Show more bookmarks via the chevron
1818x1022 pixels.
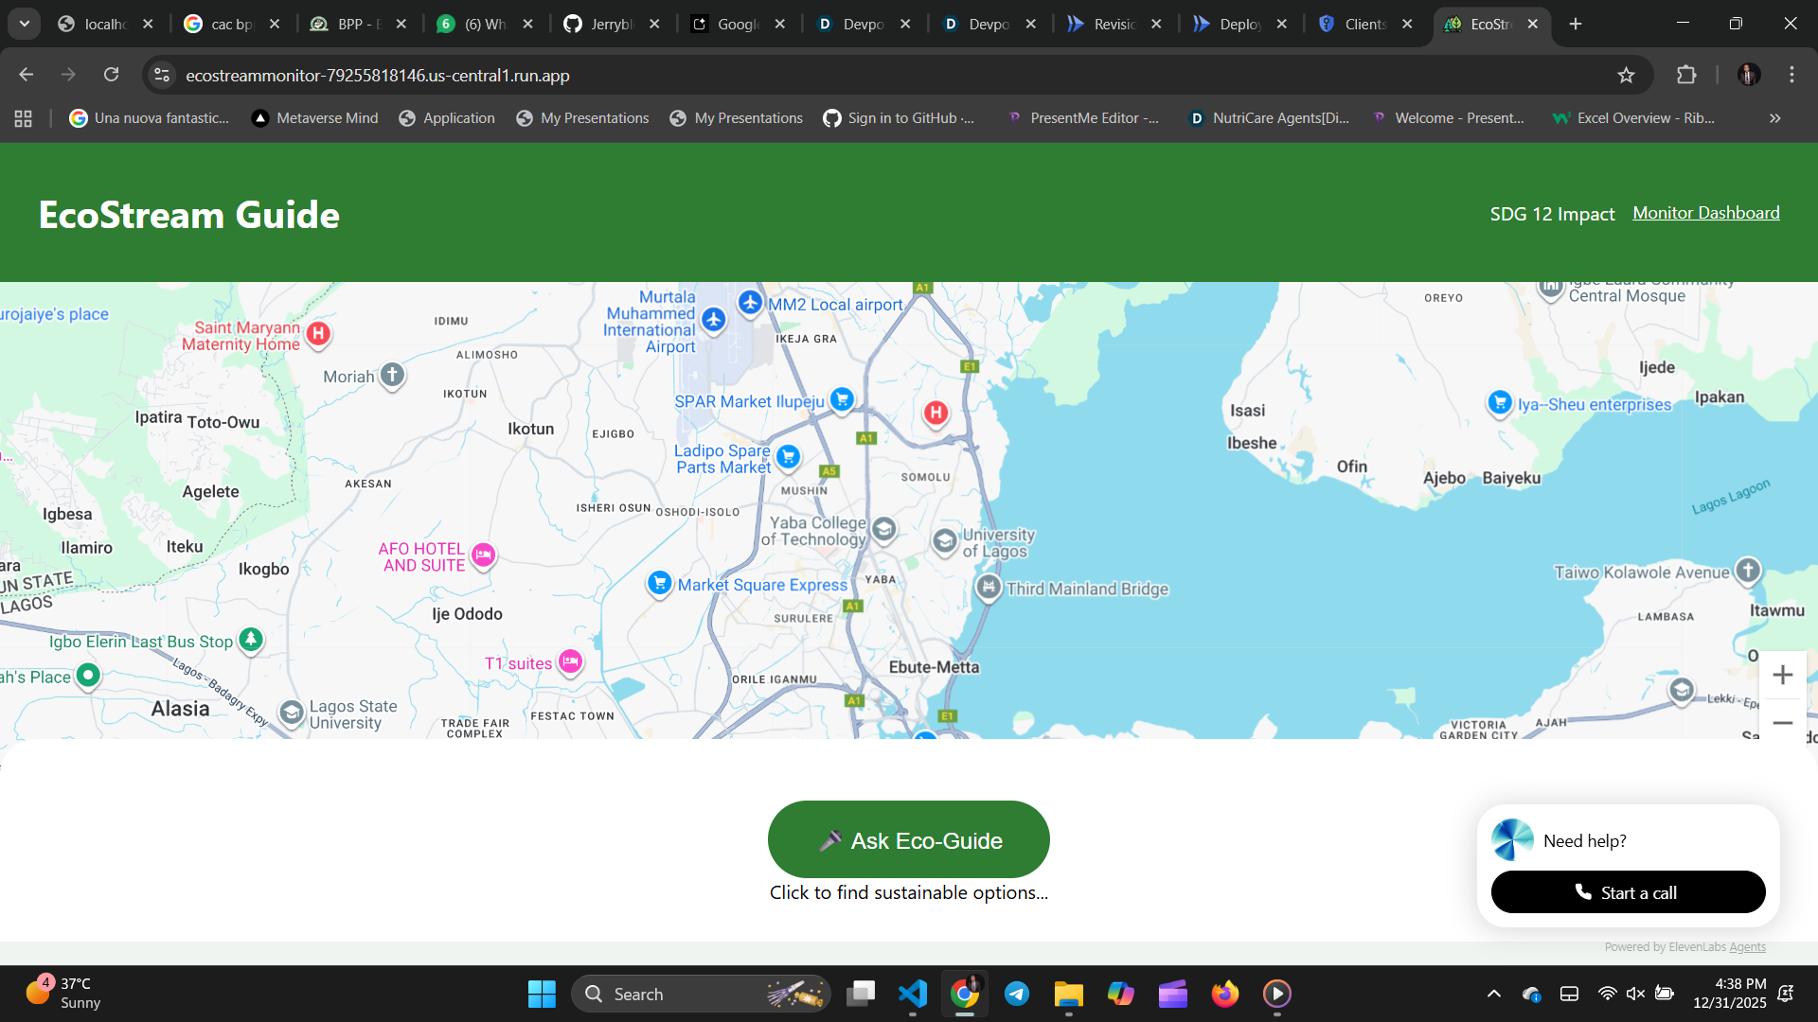click(x=1774, y=118)
